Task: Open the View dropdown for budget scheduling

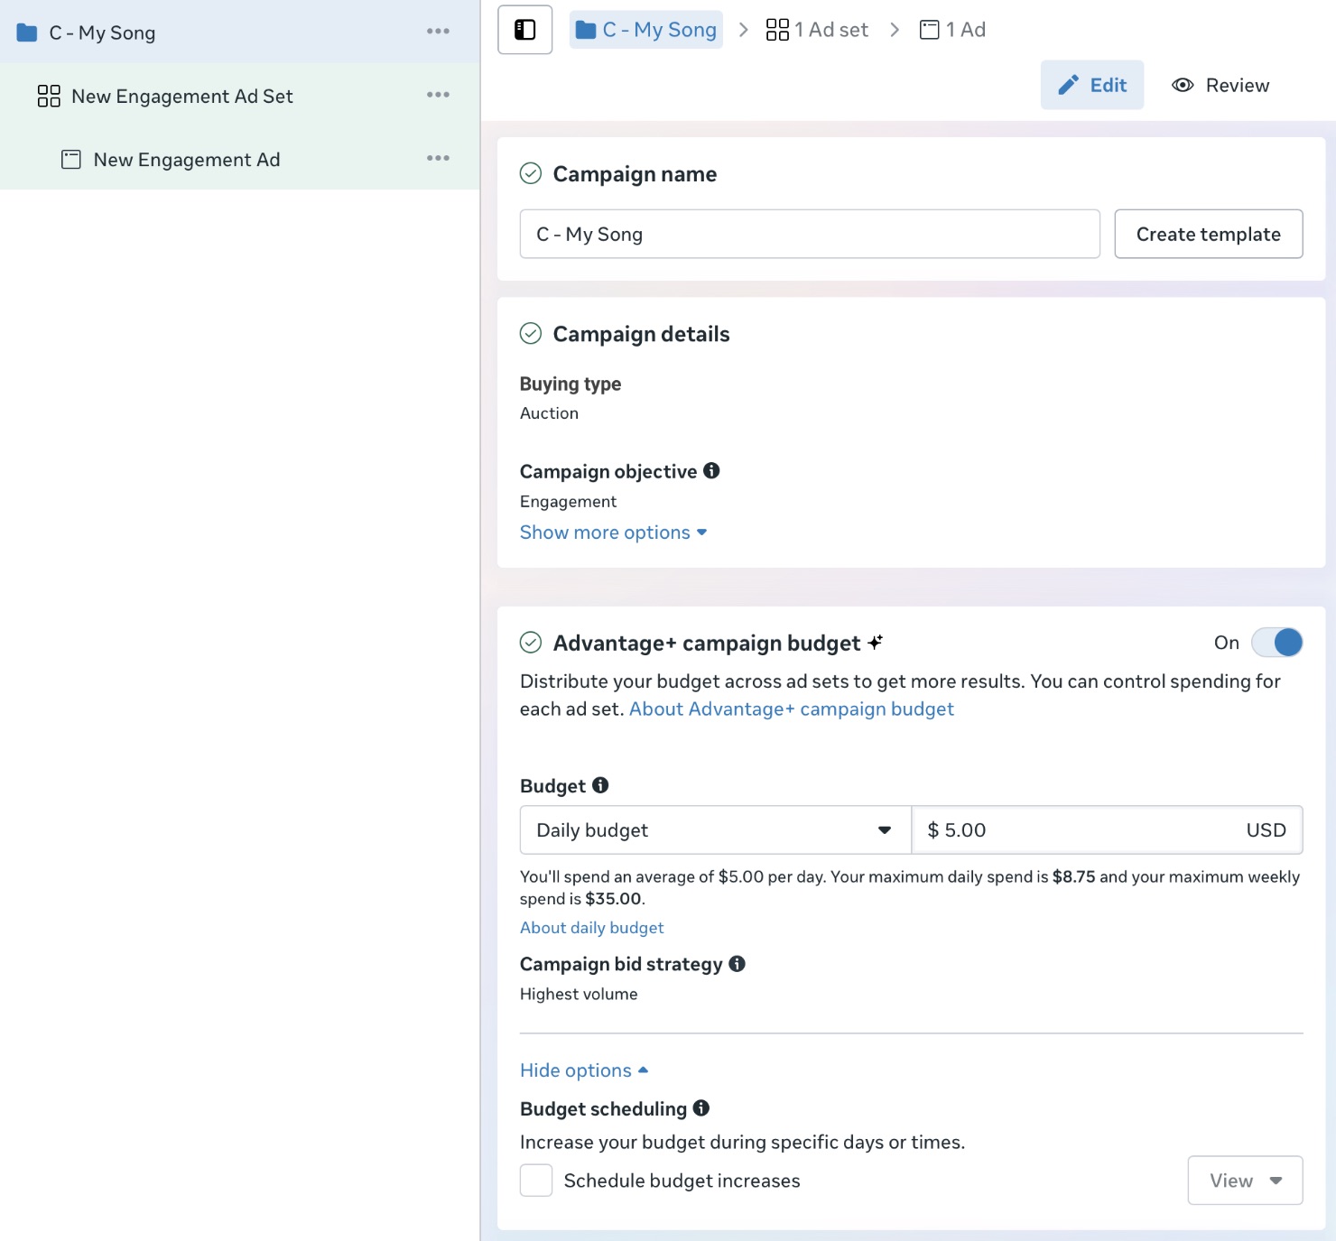Action: [x=1245, y=1180]
